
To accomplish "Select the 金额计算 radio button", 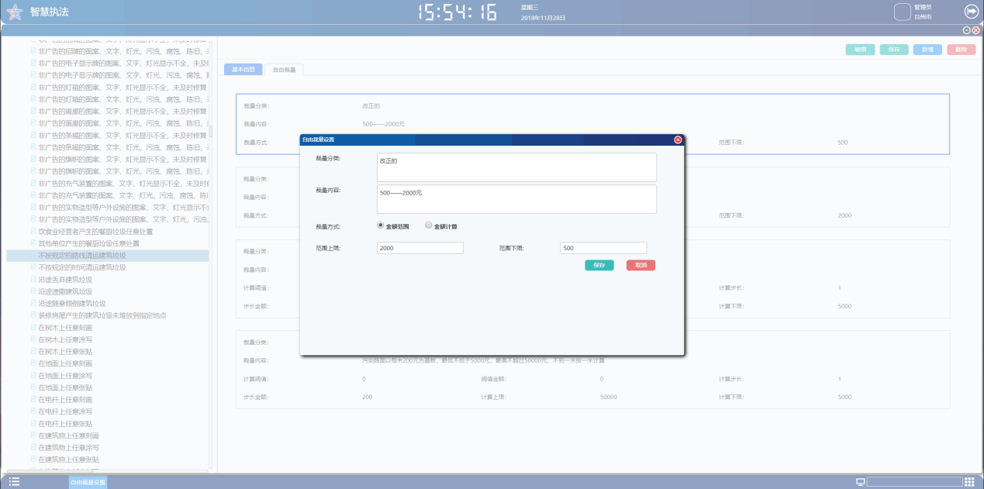I will pos(428,226).
